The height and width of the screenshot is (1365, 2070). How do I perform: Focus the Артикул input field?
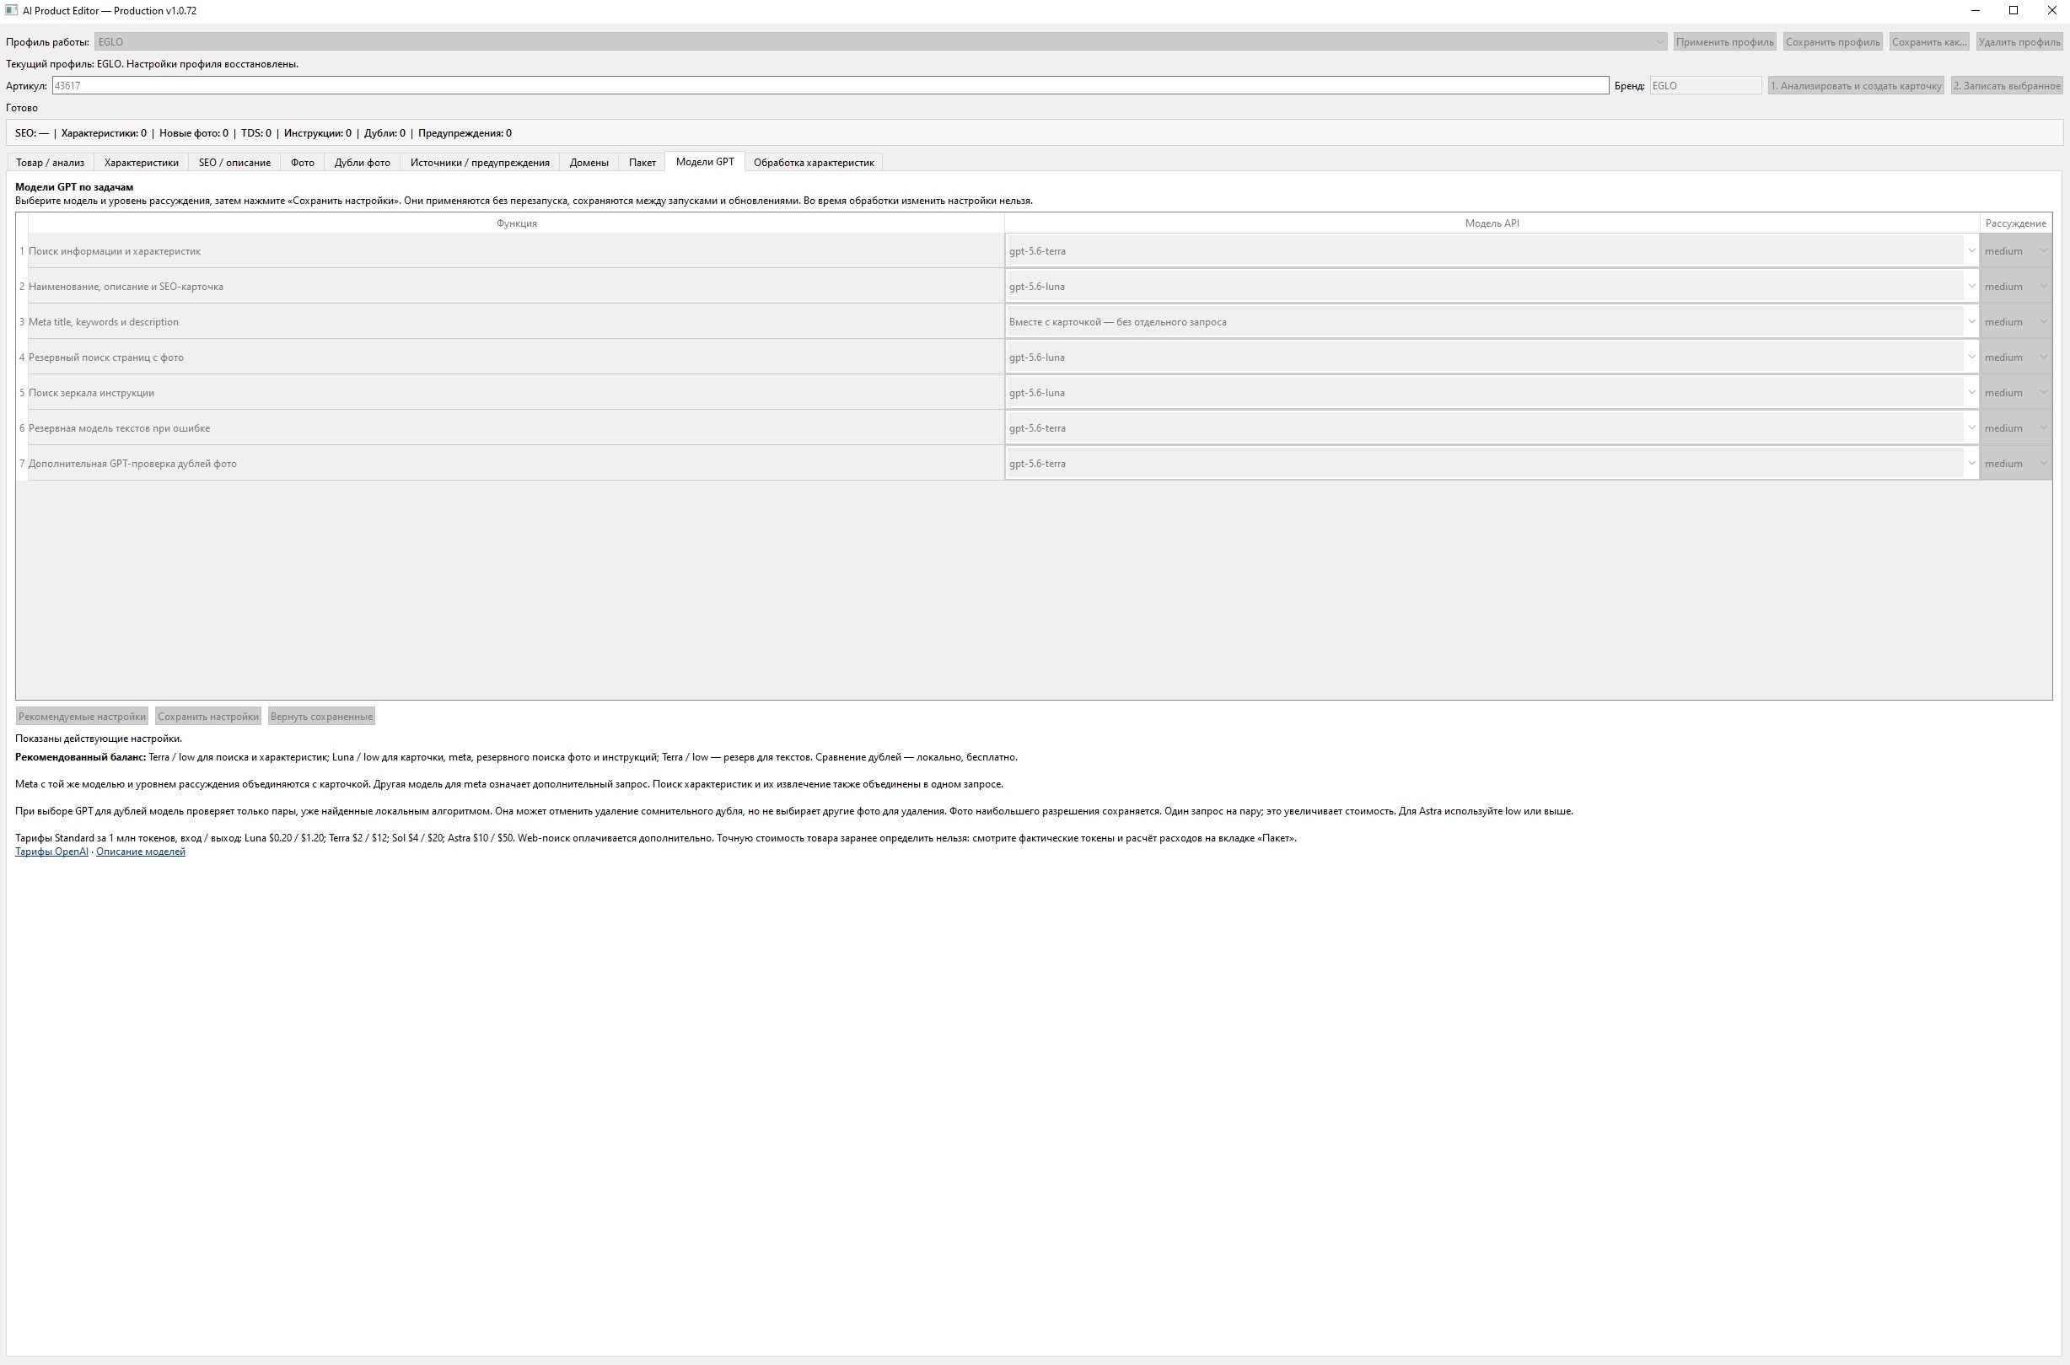(830, 85)
